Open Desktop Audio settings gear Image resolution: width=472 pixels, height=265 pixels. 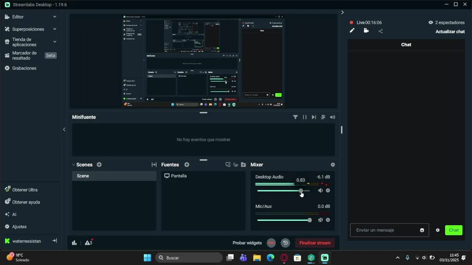click(328, 190)
